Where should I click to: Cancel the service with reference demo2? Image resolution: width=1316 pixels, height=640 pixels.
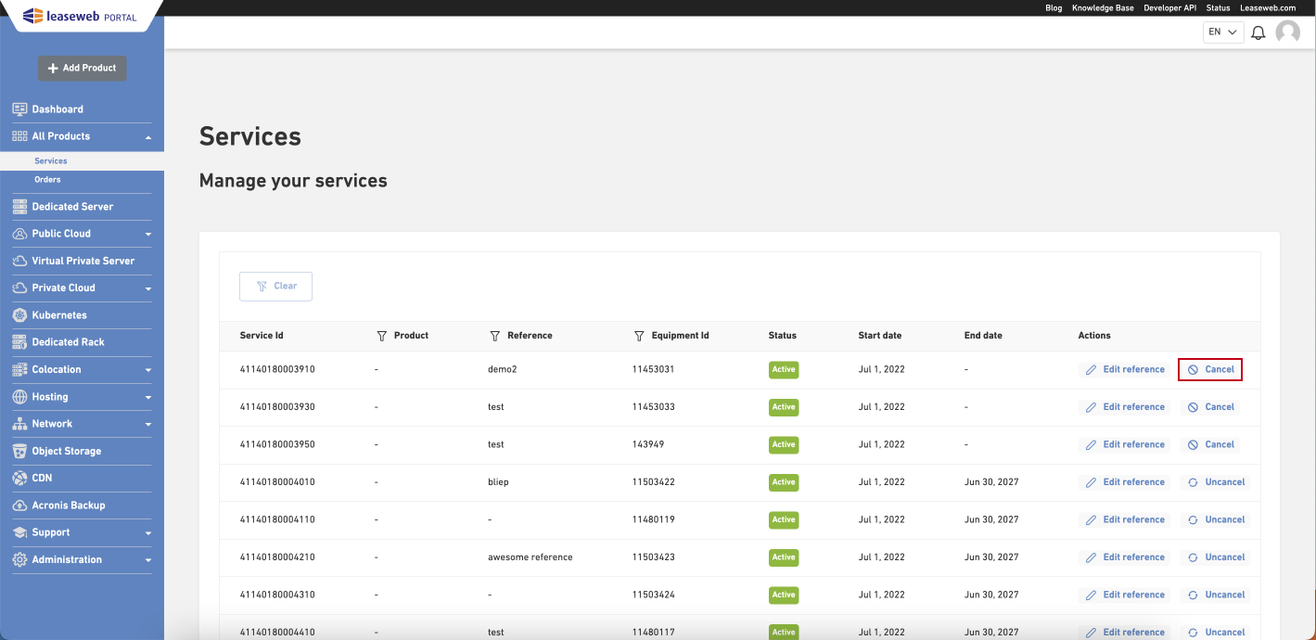(x=1210, y=368)
